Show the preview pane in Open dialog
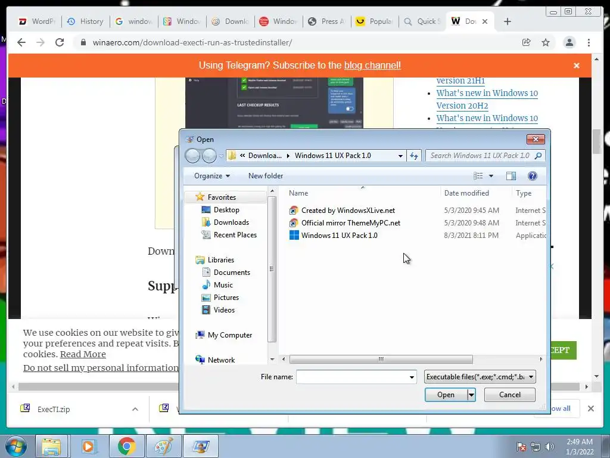This screenshot has width=610, height=458. coord(511,176)
